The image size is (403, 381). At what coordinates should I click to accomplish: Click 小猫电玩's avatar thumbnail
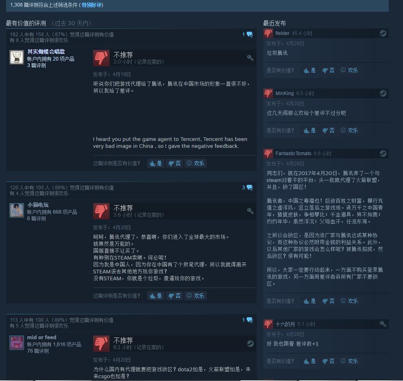tap(17, 210)
